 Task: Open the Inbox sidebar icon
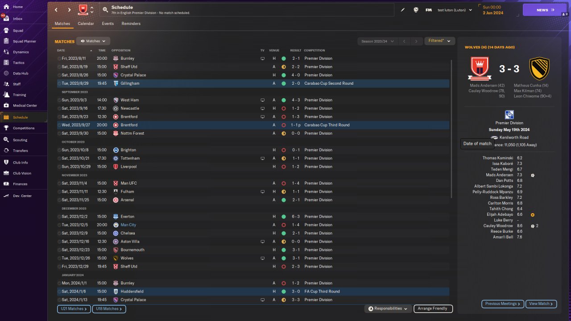tap(6, 19)
